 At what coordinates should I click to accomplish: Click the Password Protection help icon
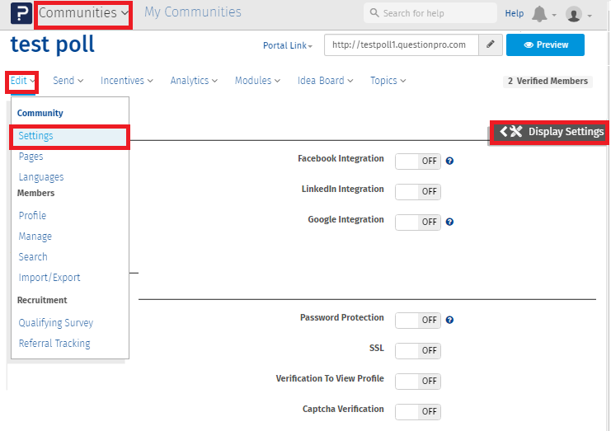coord(450,320)
